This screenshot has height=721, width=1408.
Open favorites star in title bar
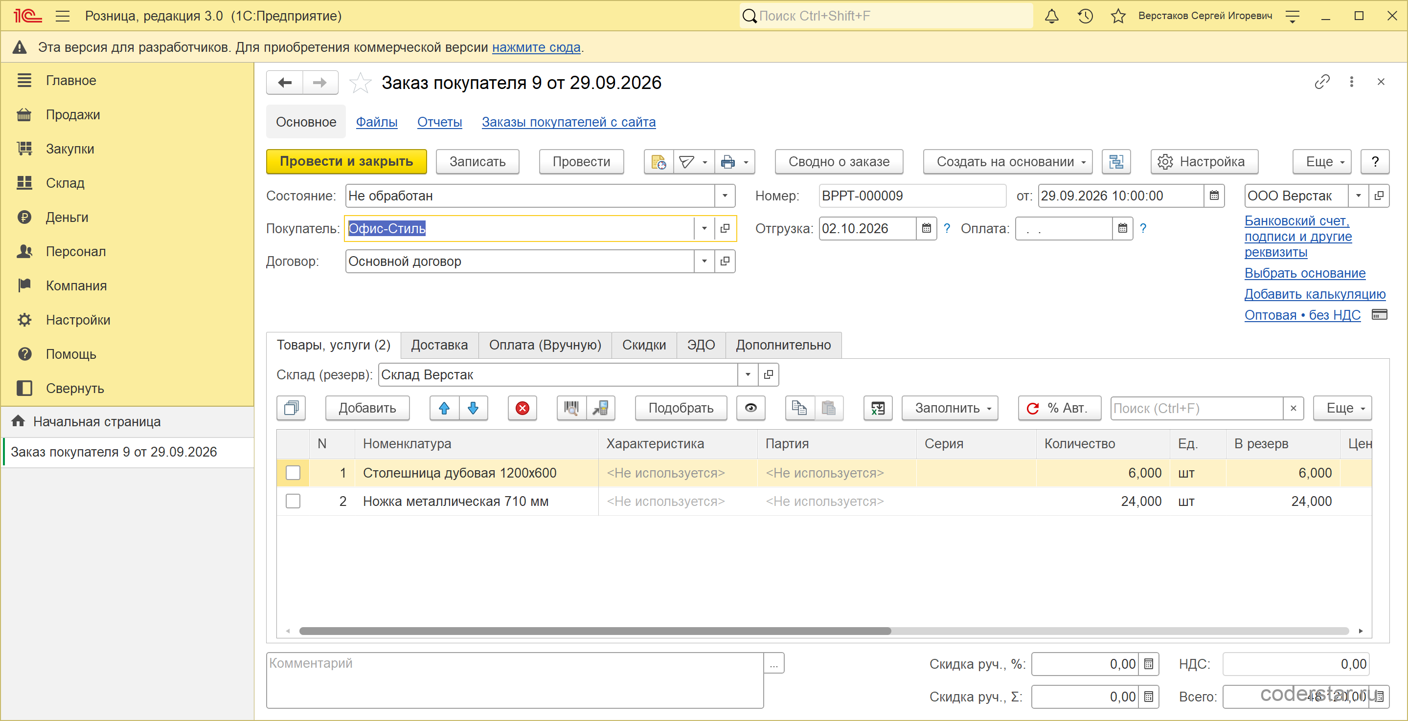click(x=1118, y=16)
